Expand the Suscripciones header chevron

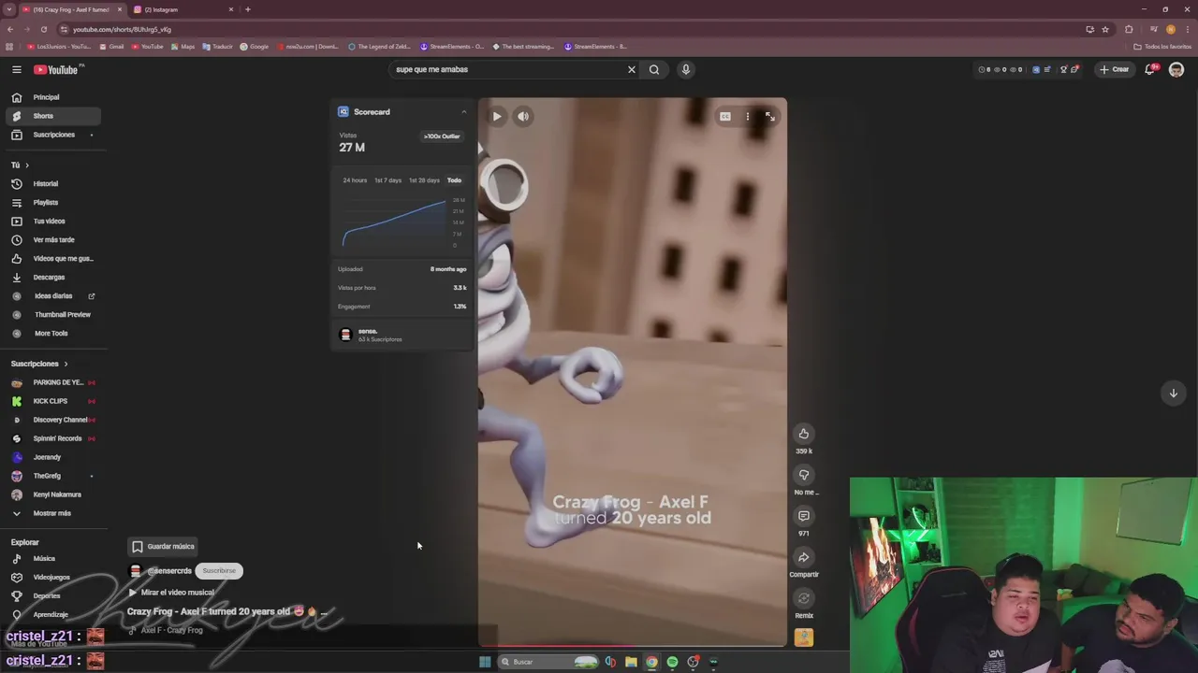(x=66, y=364)
